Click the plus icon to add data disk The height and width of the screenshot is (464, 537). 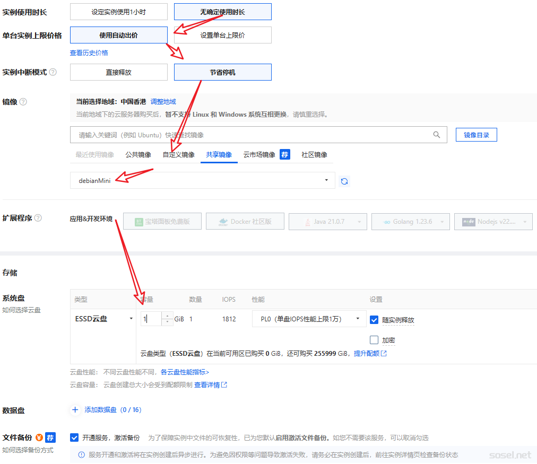[75, 410]
